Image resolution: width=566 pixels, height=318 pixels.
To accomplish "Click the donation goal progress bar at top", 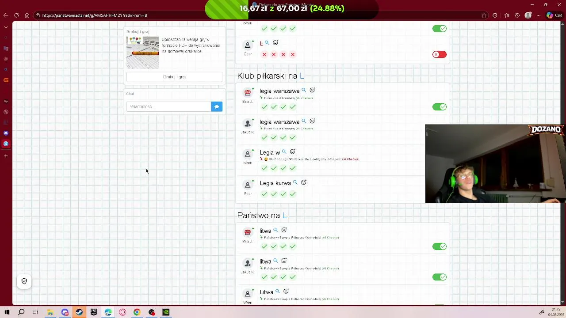I will (x=292, y=9).
